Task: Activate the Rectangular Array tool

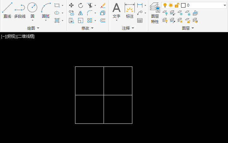Action: pyautogui.click(x=90, y=20)
